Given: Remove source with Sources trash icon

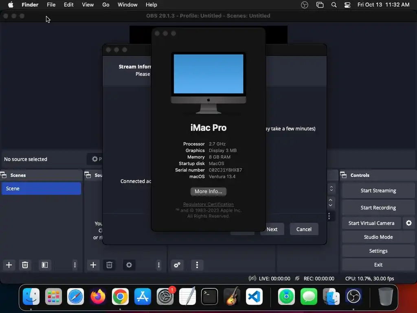Looking at the screenshot, I should (109, 265).
